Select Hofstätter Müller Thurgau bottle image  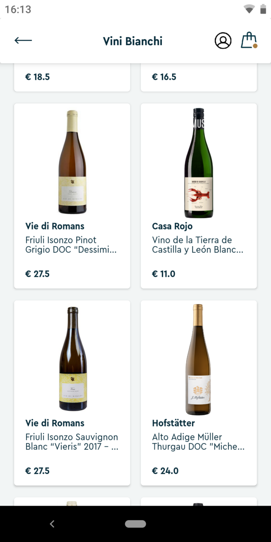(198, 359)
